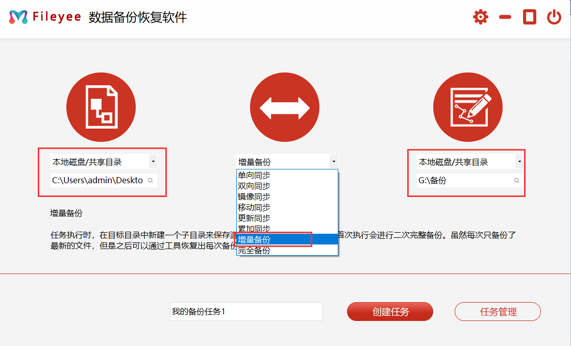Open the destination 本地磁盘/共享目录 dropdown
This screenshot has height=346, width=571.
(519, 161)
